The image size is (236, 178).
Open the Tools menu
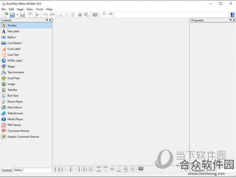(x=39, y=9)
